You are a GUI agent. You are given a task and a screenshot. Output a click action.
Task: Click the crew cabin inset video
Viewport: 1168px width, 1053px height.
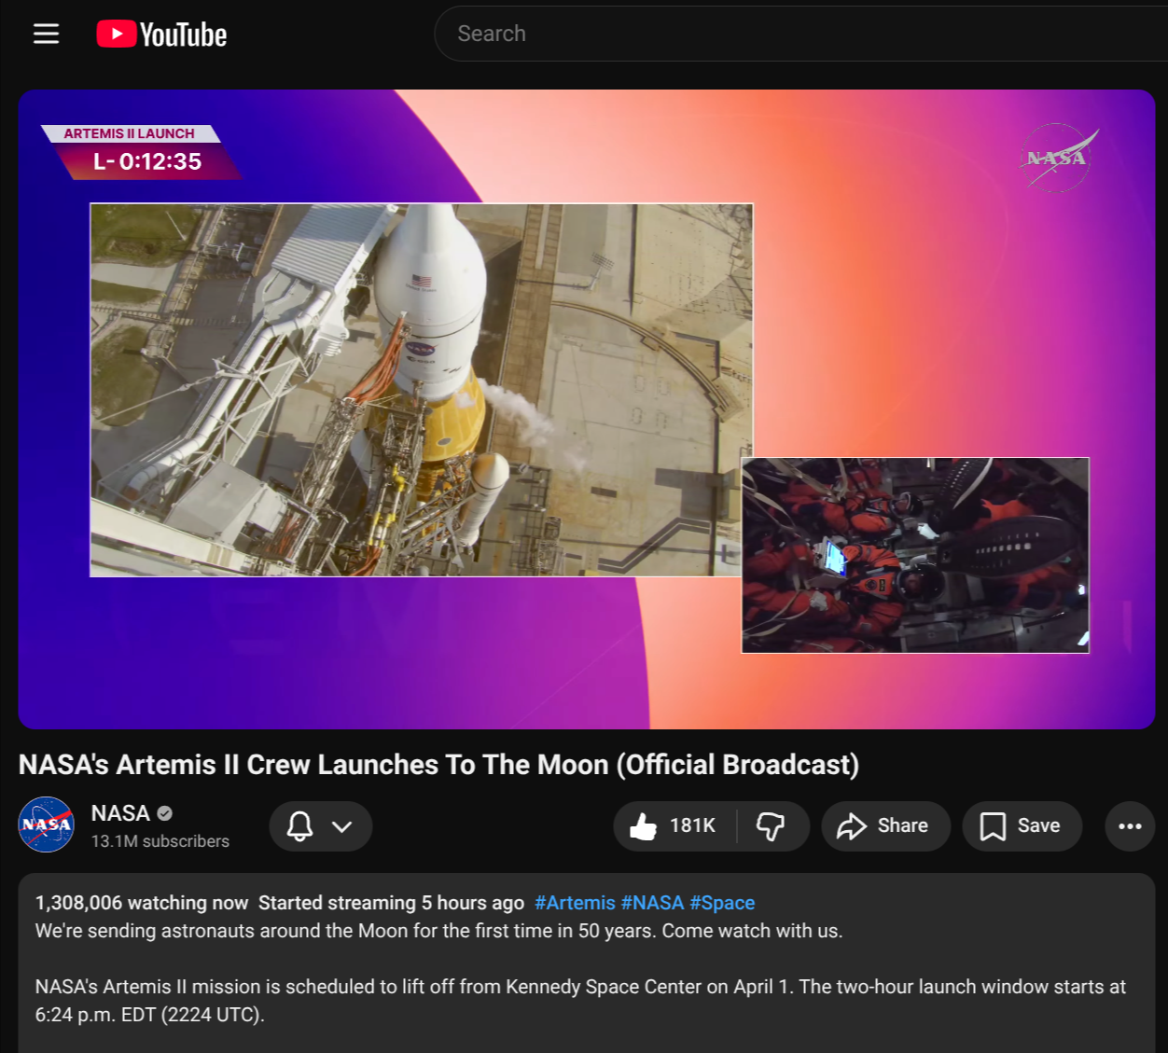pyautogui.click(x=915, y=555)
